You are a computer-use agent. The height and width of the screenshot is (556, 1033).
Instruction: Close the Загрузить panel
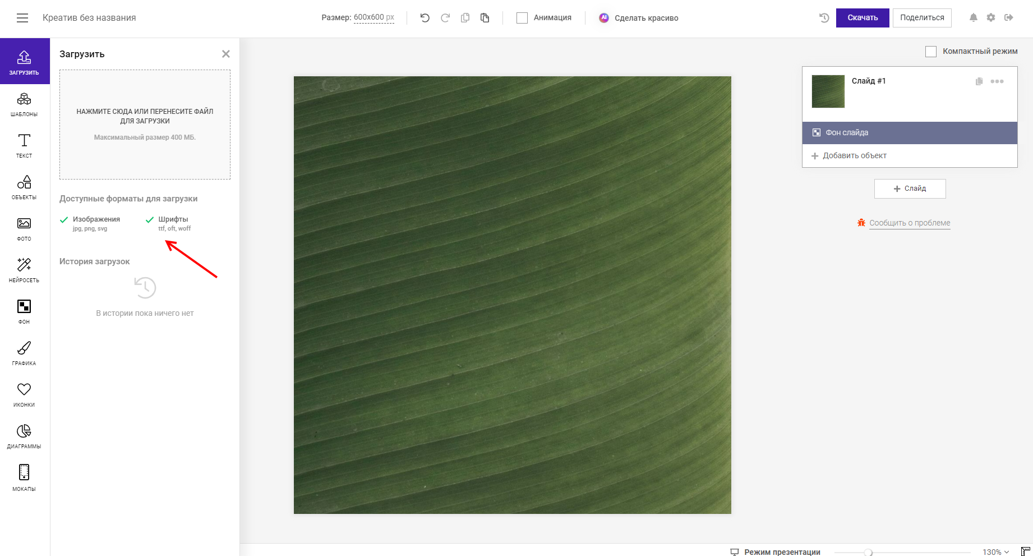(x=226, y=54)
